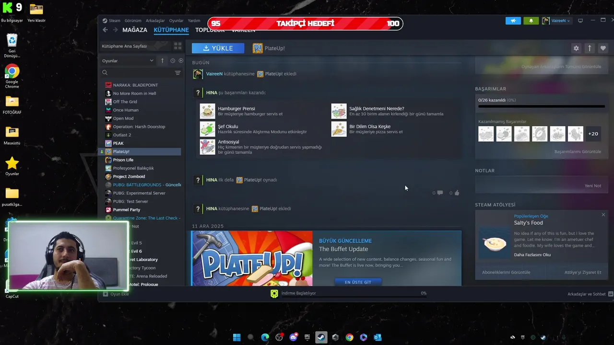Toggle collections grid view icon
This screenshot has width=614, height=345.
pos(177,46)
